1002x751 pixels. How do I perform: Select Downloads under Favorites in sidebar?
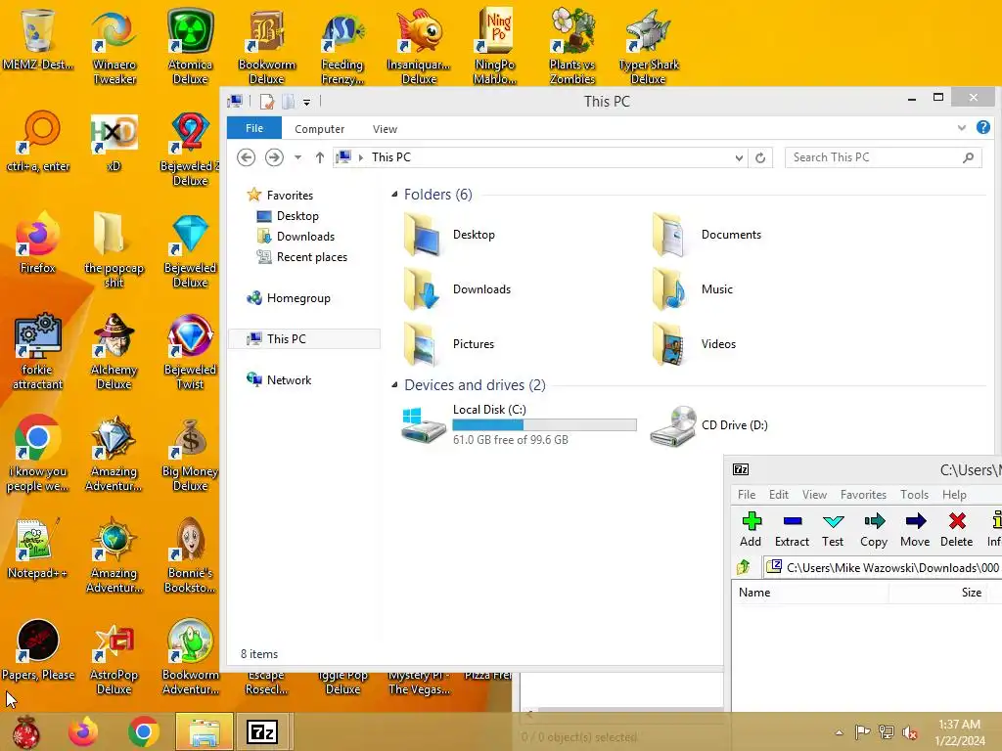click(305, 237)
